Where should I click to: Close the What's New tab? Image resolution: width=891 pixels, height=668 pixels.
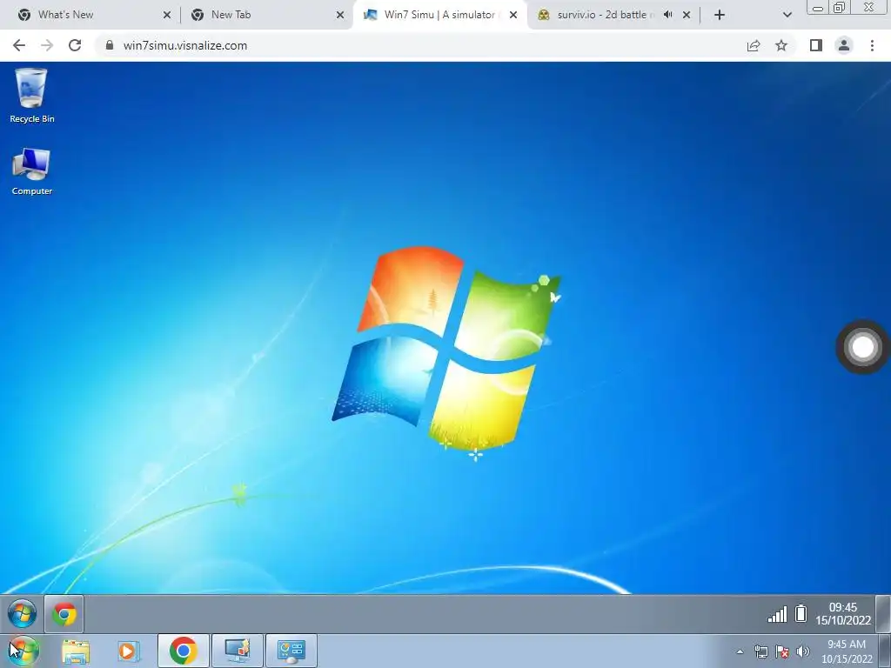(x=167, y=16)
